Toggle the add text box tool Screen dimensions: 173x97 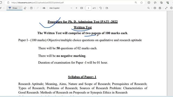click(x=31, y=8)
